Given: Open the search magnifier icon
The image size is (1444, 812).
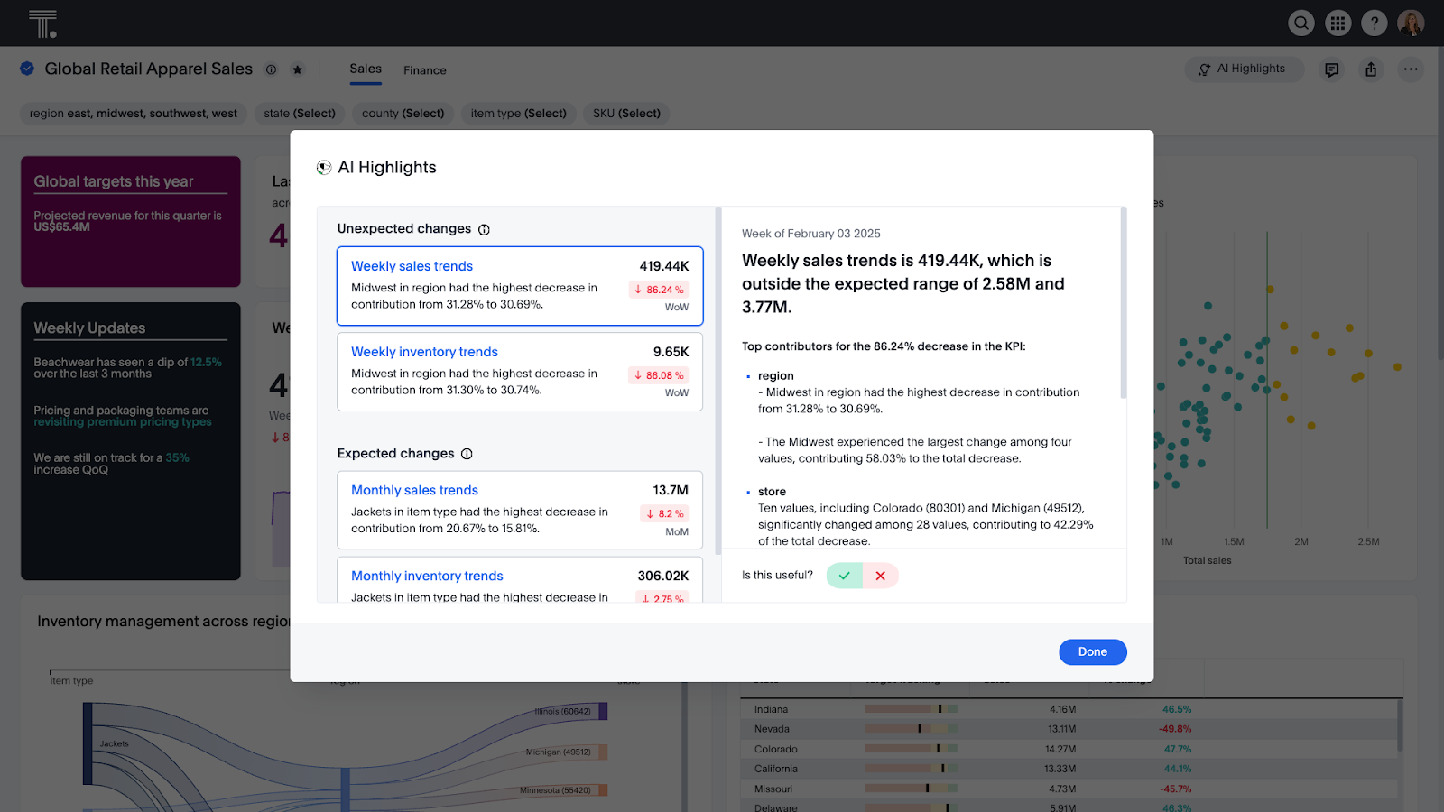Looking at the screenshot, I should [1301, 23].
